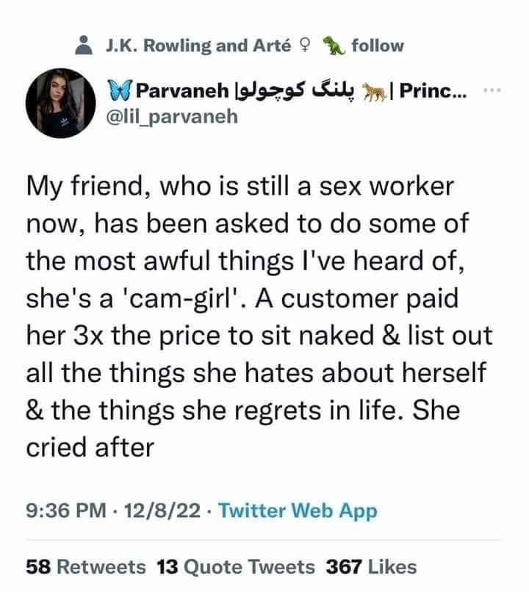
Task: Click the green dinosaur emoji icon
Action: click(334, 46)
